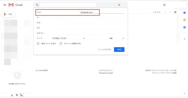This screenshot has width=188, height=98.
Task: Click the 4.21 GB を使用中 storage text
Action: tap(42, 71)
